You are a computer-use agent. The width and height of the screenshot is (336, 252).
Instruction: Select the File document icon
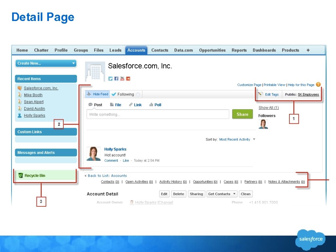[112, 105]
